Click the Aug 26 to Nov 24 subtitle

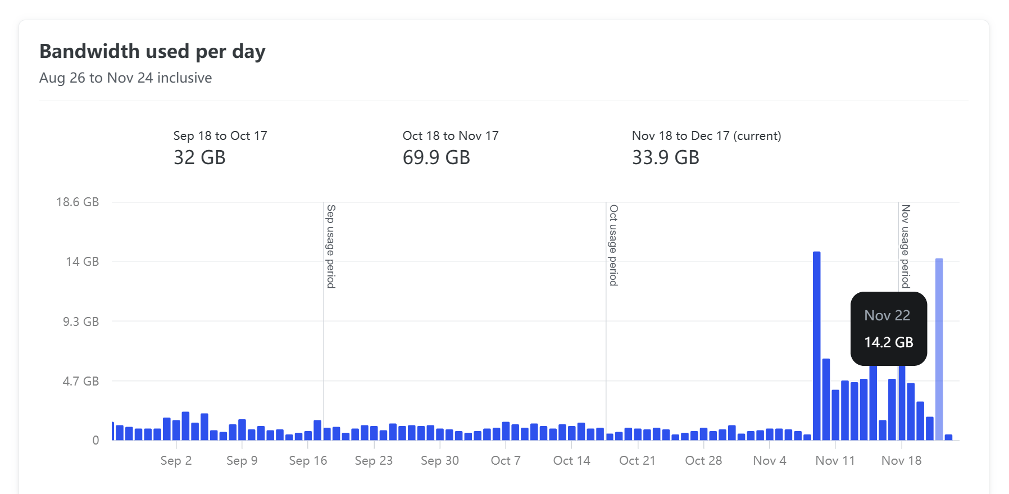point(126,78)
